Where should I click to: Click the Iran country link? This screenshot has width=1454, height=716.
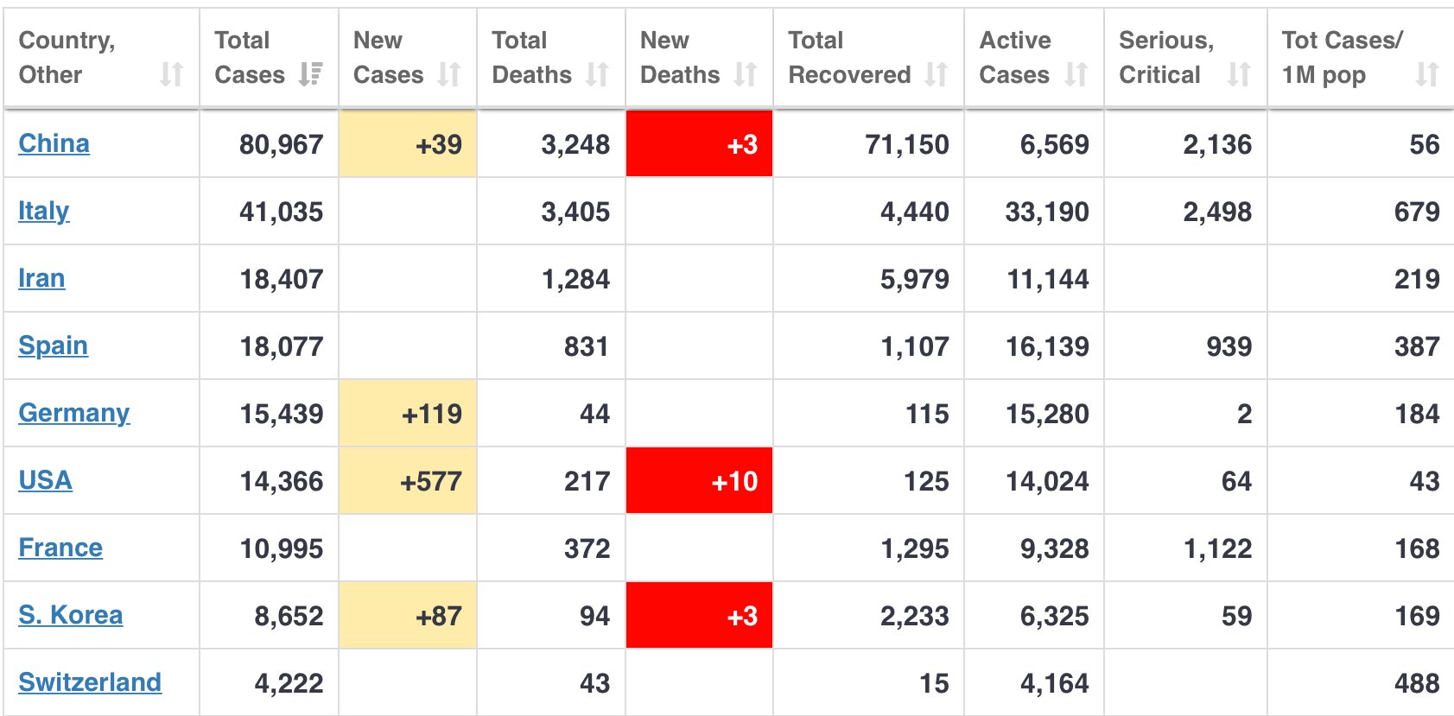41,278
